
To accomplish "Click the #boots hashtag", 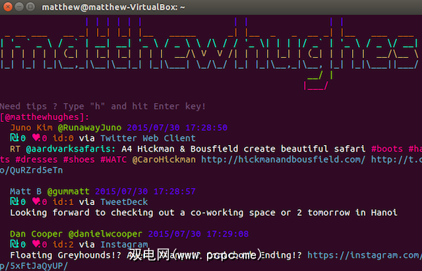I will [387, 149].
